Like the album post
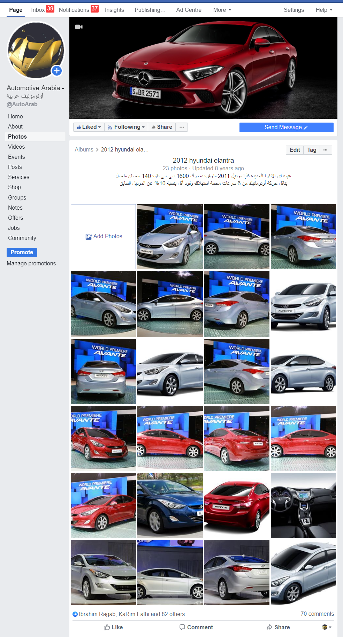The height and width of the screenshot is (638, 343). tap(113, 627)
